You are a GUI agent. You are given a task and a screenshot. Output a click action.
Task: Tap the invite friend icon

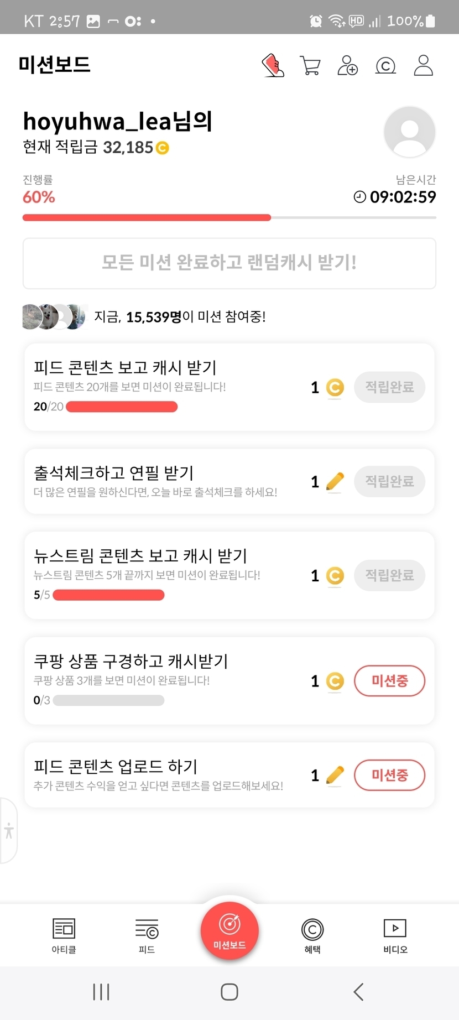(348, 65)
